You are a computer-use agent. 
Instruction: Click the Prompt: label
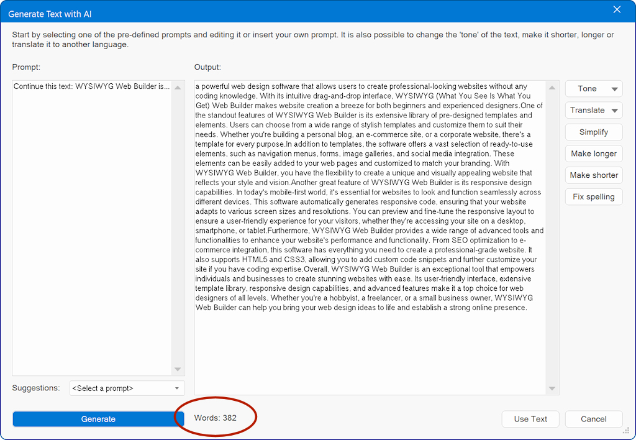(26, 67)
